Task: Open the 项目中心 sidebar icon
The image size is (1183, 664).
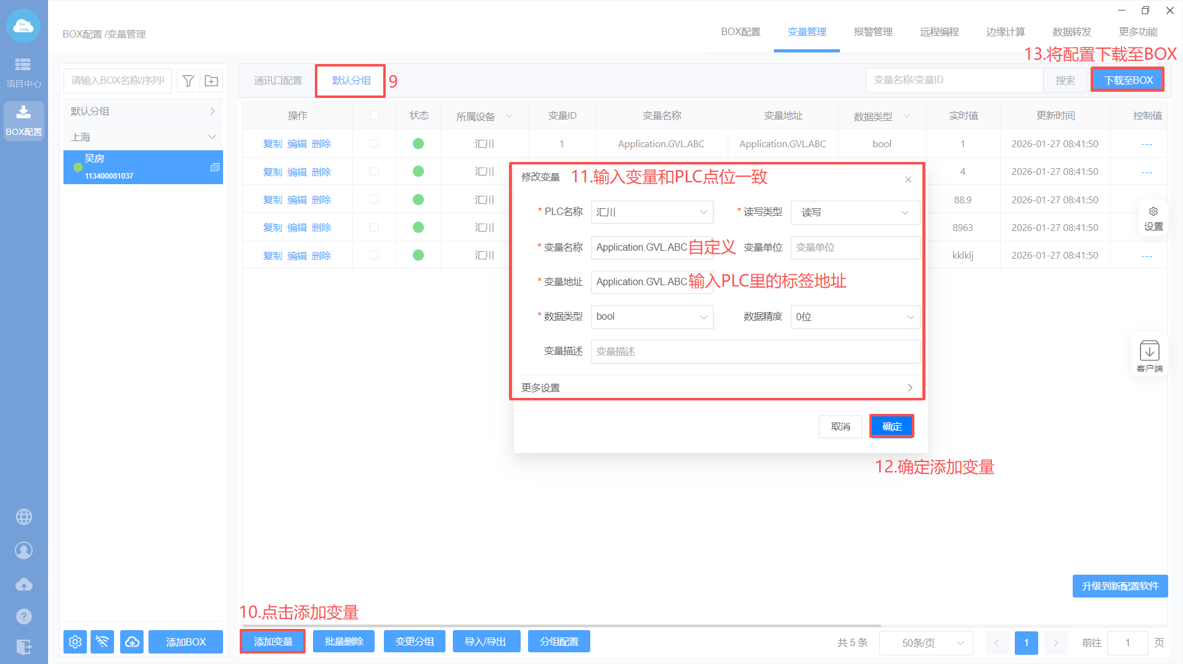Action: 23,72
